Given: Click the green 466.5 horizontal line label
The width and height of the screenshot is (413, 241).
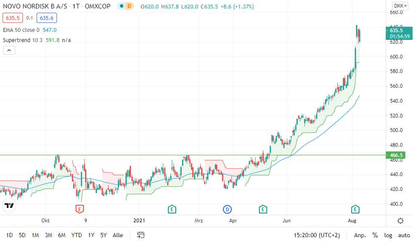Looking at the screenshot, I should (396, 155).
